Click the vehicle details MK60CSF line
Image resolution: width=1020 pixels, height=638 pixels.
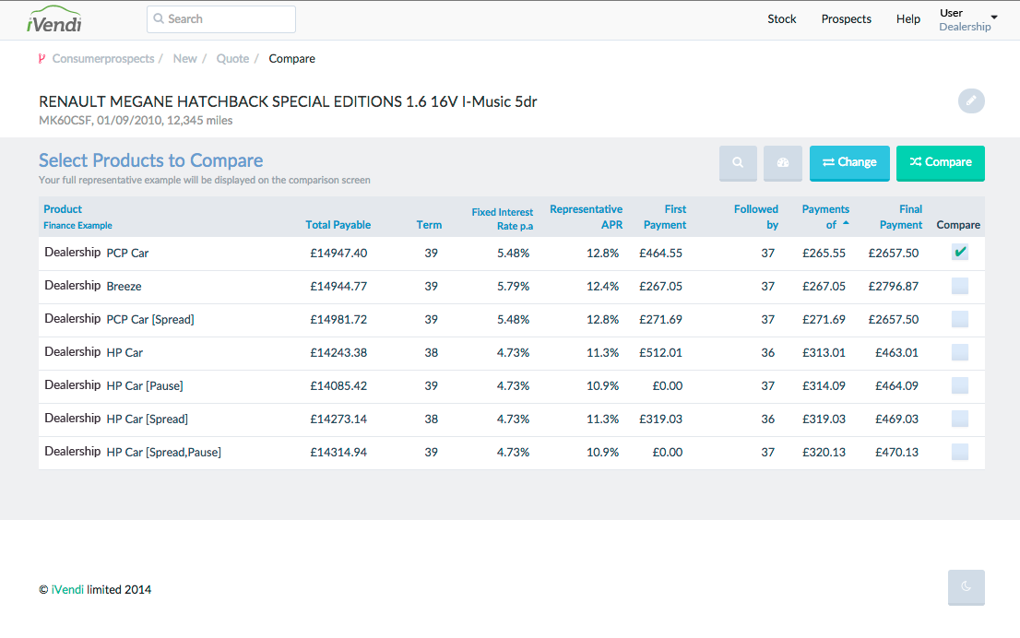pyautogui.click(x=136, y=120)
